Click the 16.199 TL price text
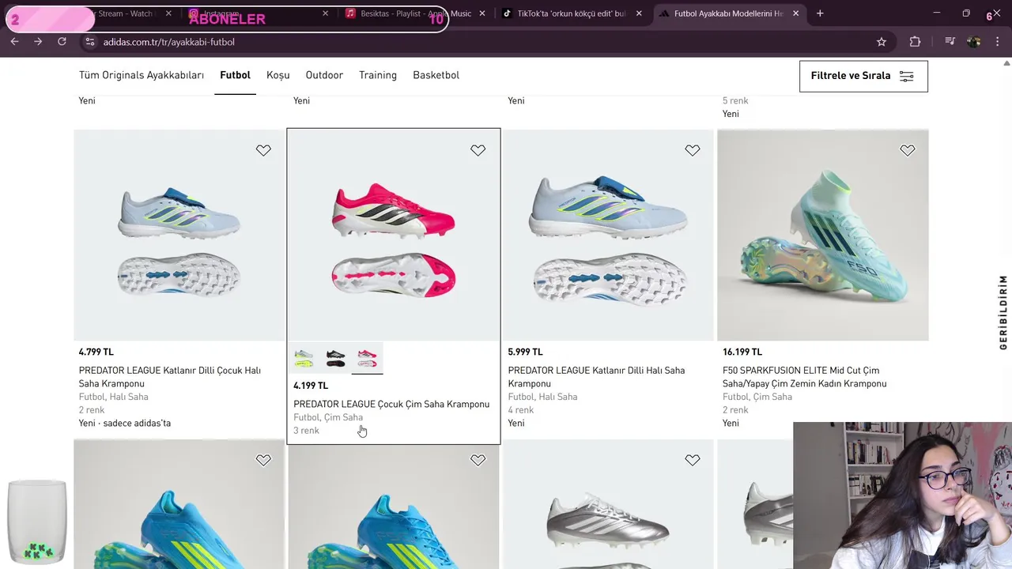 coord(742,352)
